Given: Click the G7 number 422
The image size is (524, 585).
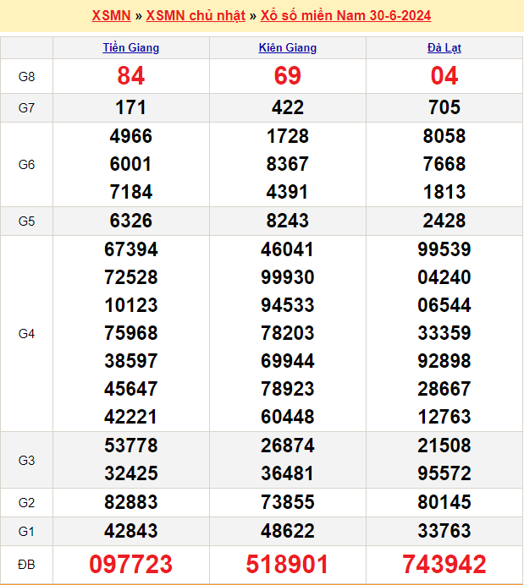Looking at the screenshot, I should 288,107.
